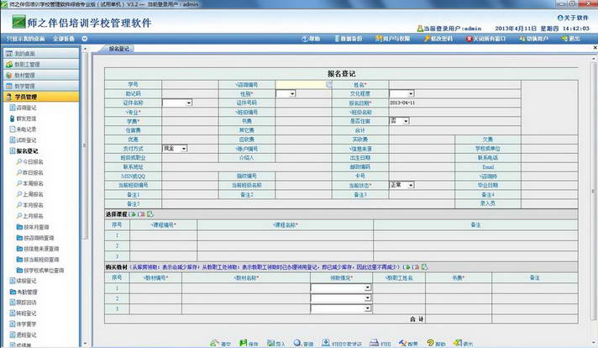Click 关闭所有窗口 toolbar button
This screenshot has width=598, height=348.
coord(485,39)
